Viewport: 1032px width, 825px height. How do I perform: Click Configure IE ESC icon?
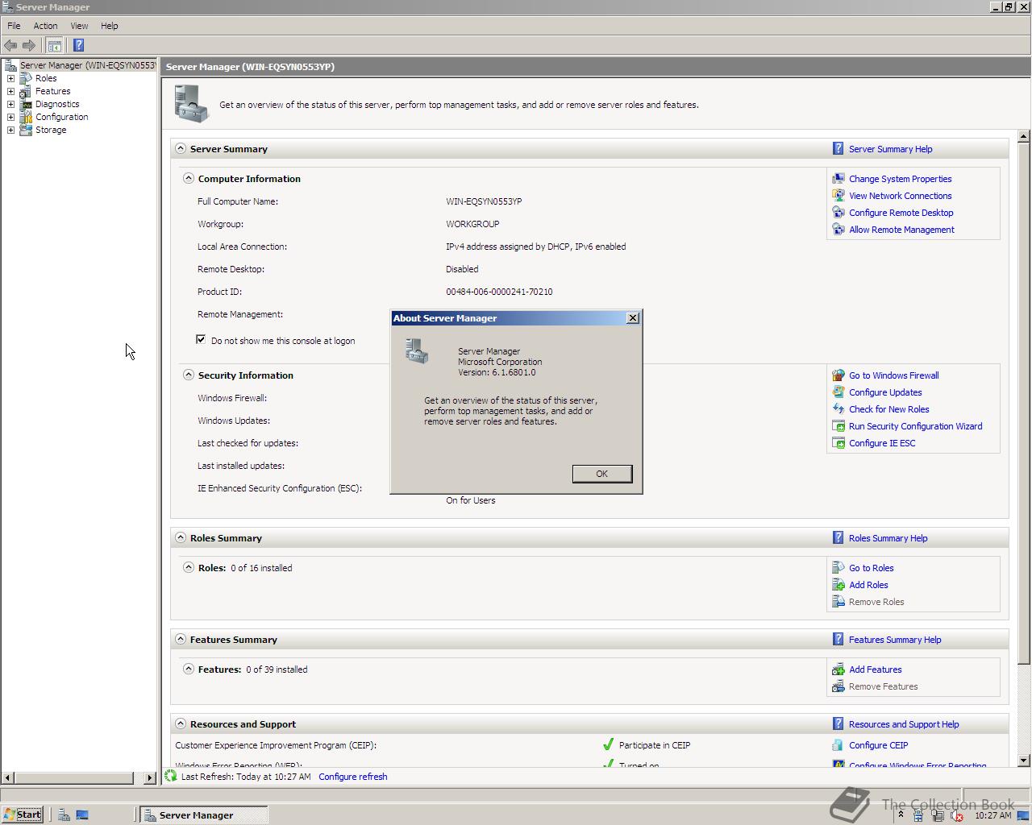[x=838, y=443]
